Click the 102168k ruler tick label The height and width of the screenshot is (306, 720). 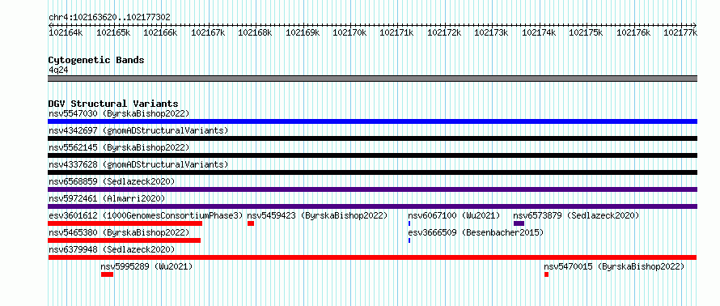click(x=256, y=32)
